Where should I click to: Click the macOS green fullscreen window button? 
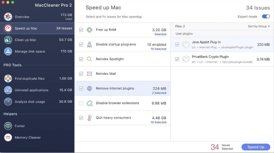(x=13, y=2)
